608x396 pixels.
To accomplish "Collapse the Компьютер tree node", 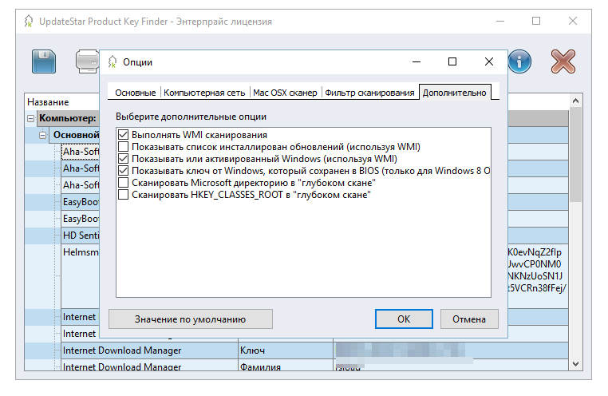I will tap(30, 118).
